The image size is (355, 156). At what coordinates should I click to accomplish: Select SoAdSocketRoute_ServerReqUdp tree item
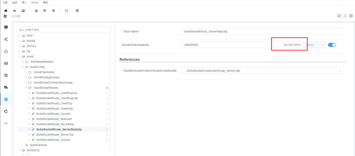click(x=59, y=129)
